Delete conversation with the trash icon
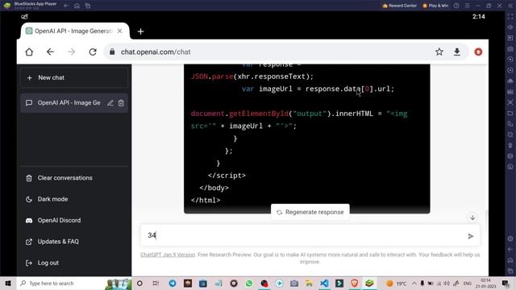Viewport: 516px width, 290px height. click(x=121, y=103)
